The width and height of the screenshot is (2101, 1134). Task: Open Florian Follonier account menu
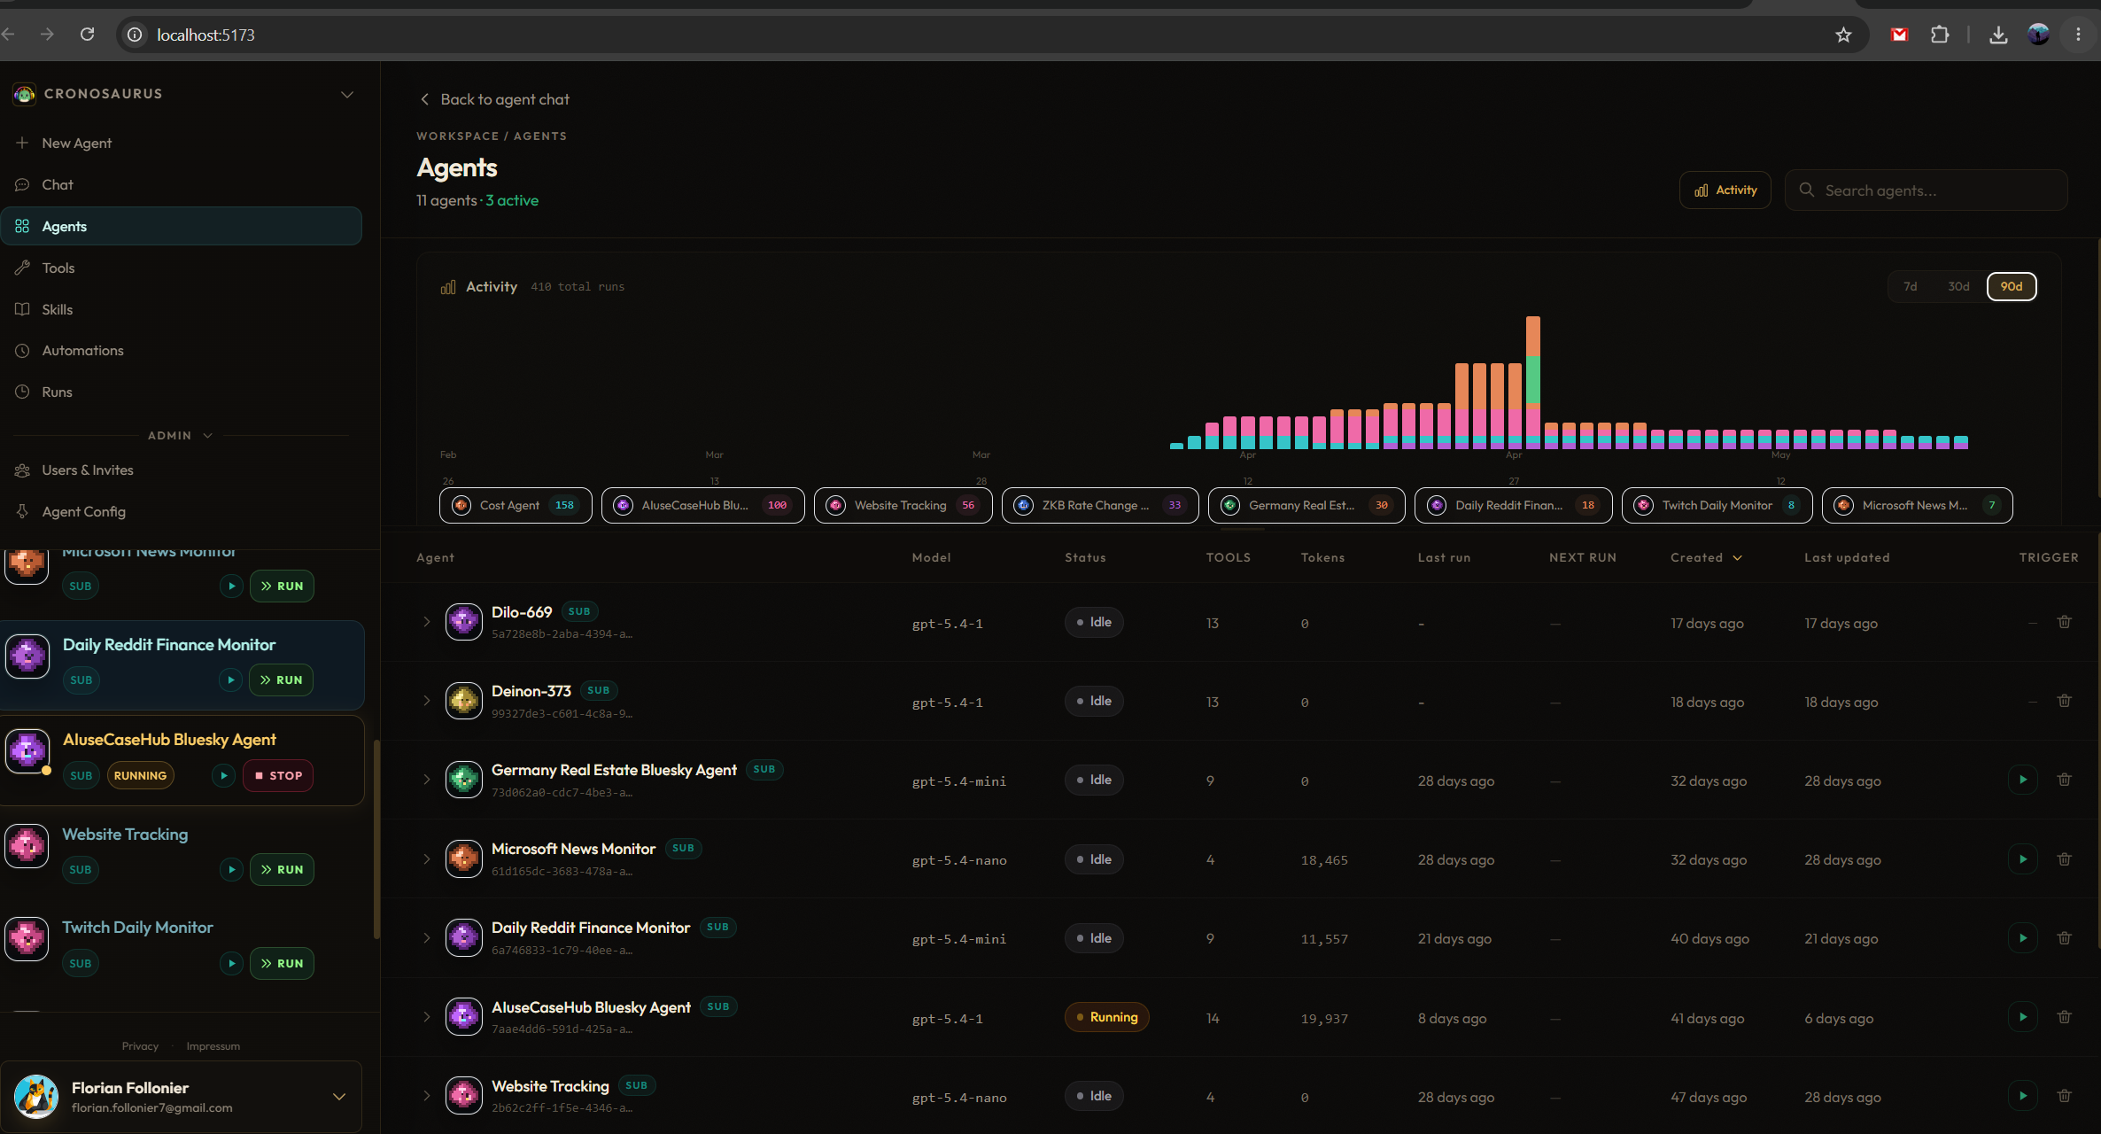click(x=181, y=1096)
